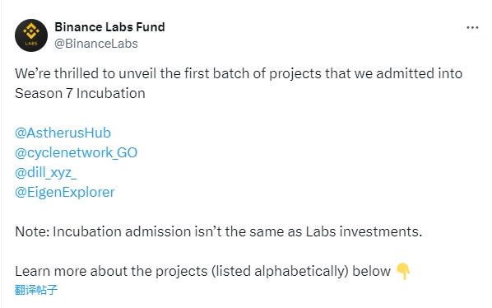Follow the @cyclenetwork_GO mention link
The width and height of the screenshot is (492, 308).
76,153
